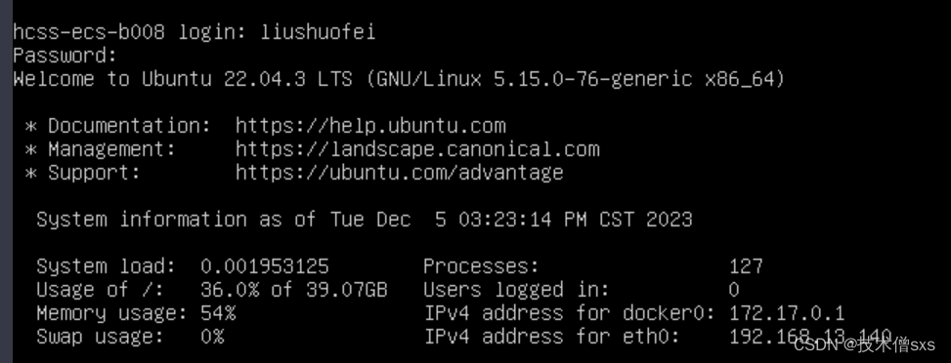Click the kernel version 5.15.0-76-generic text
Viewport: 951px width, 363px height.
(x=592, y=79)
